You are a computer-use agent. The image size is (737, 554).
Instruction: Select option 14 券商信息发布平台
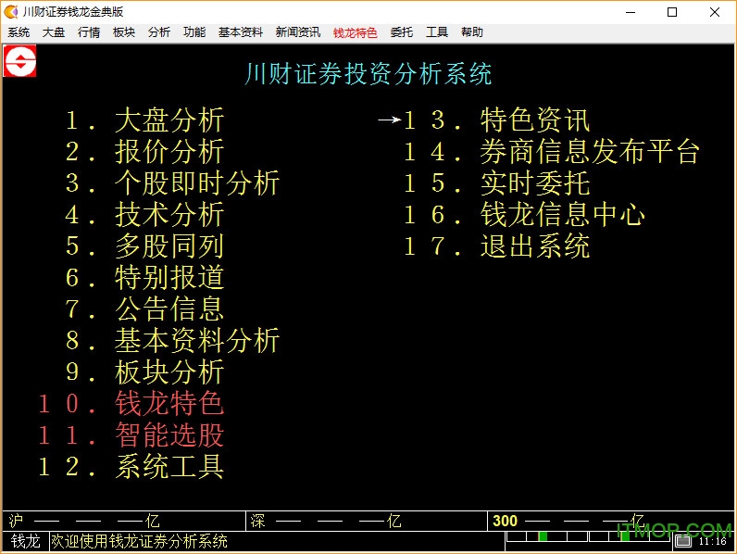click(552, 151)
